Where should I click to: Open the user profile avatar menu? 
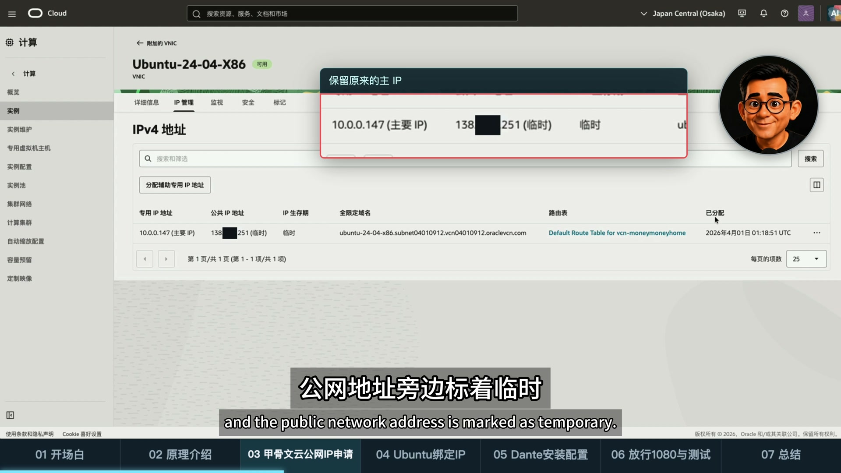[806, 14]
